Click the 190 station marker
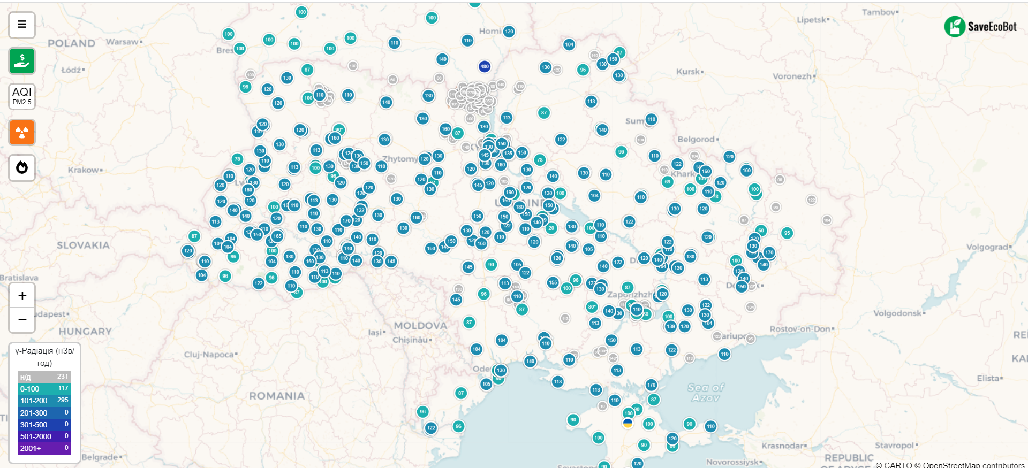Screen dimensions: 1028x468 click(x=510, y=193)
